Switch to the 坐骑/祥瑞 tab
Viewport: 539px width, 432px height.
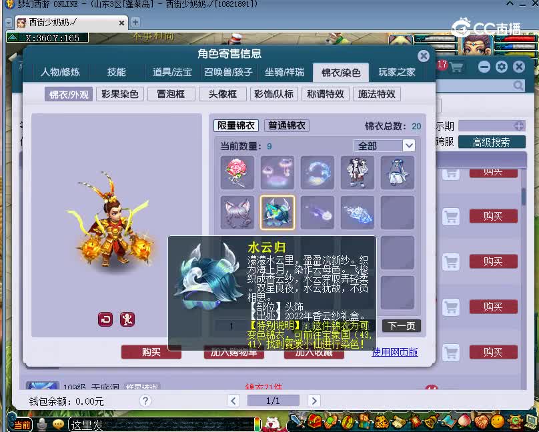[x=285, y=72]
